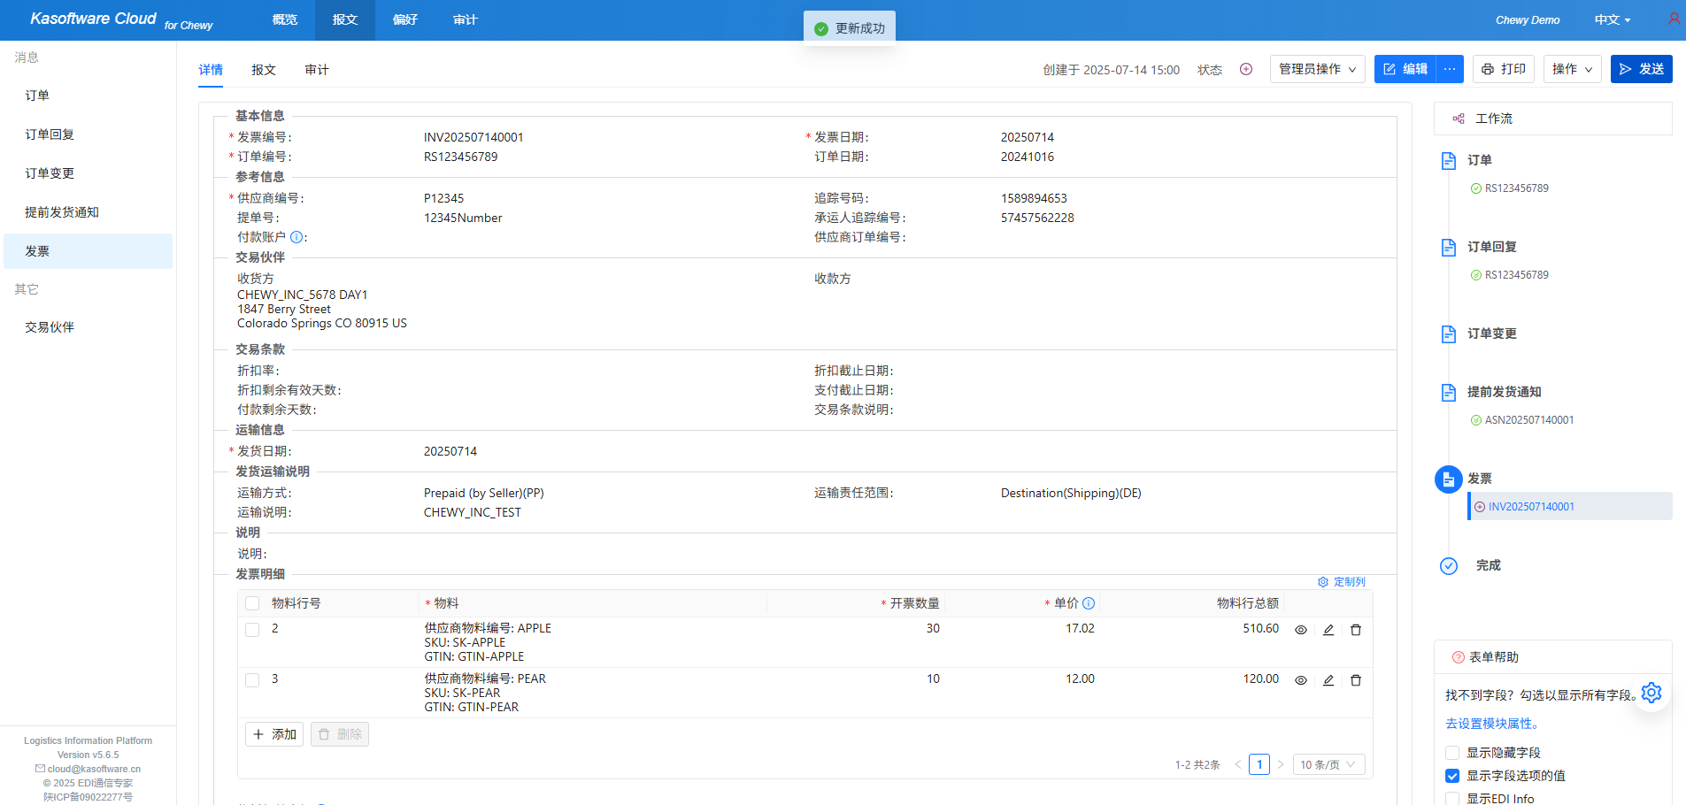Image resolution: width=1686 pixels, height=805 pixels.
Task: Open 提前发货通知 in the left sidebar
Action: 62,212
